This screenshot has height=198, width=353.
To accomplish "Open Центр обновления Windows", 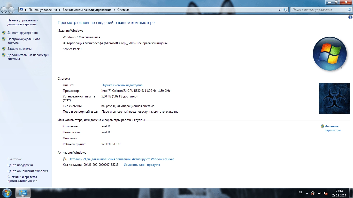I will tap(28, 171).
